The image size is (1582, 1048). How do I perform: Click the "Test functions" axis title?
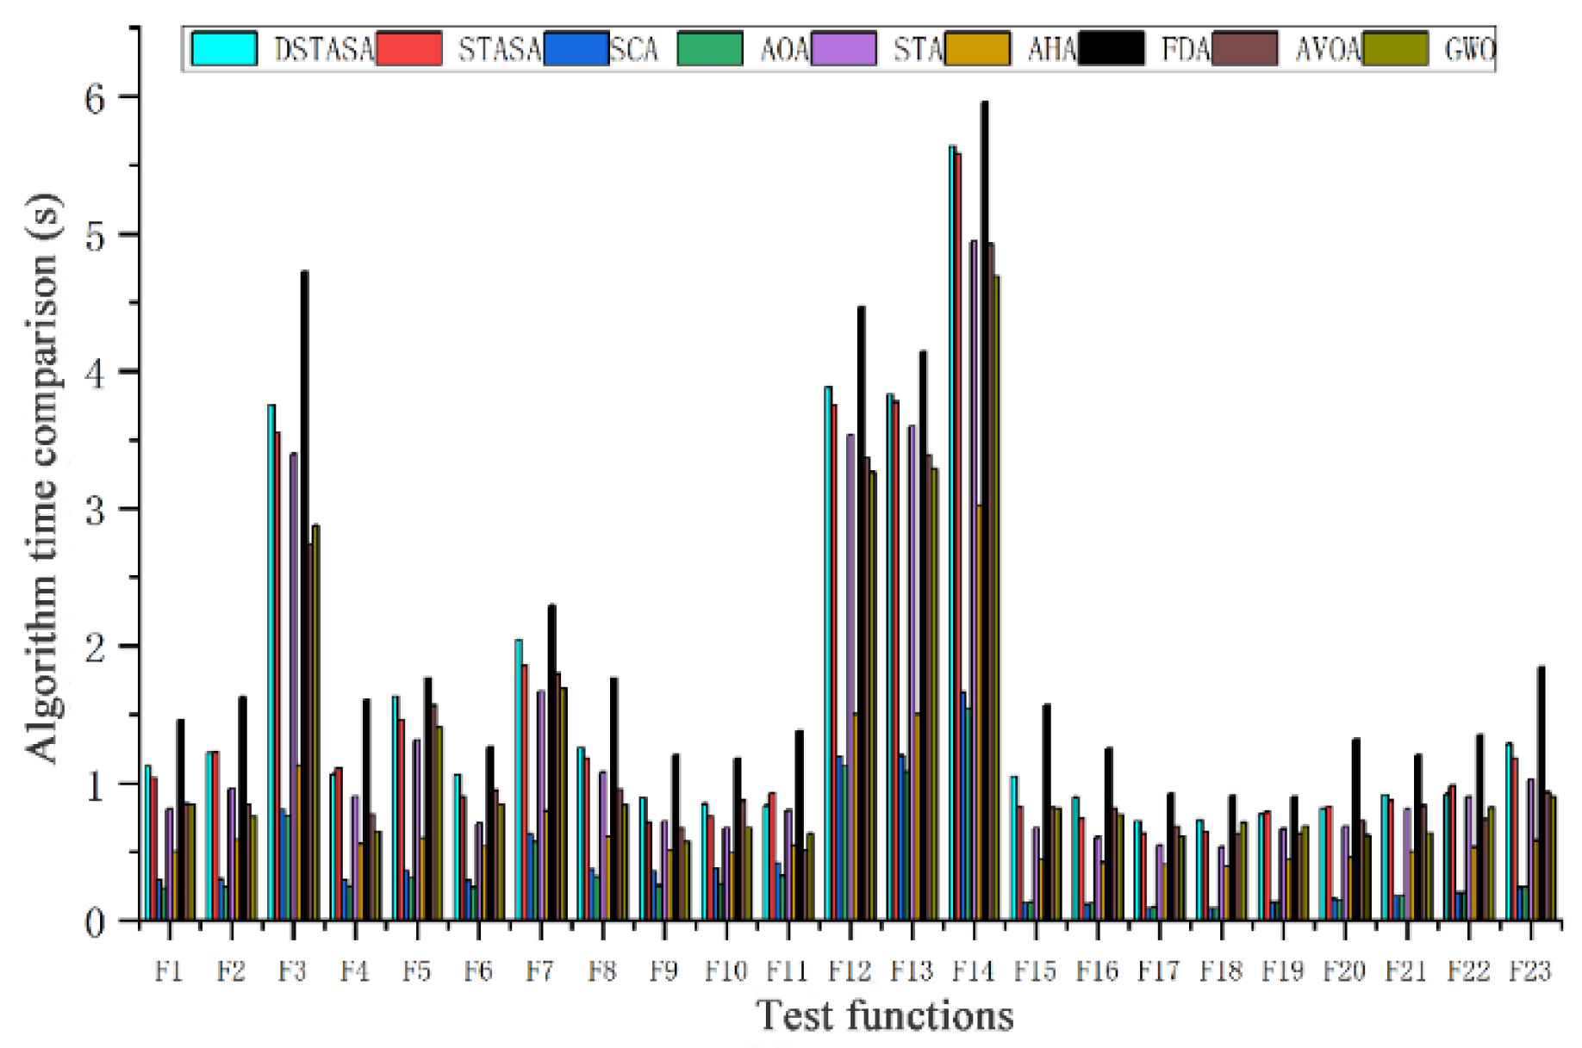click(885, 1015)
